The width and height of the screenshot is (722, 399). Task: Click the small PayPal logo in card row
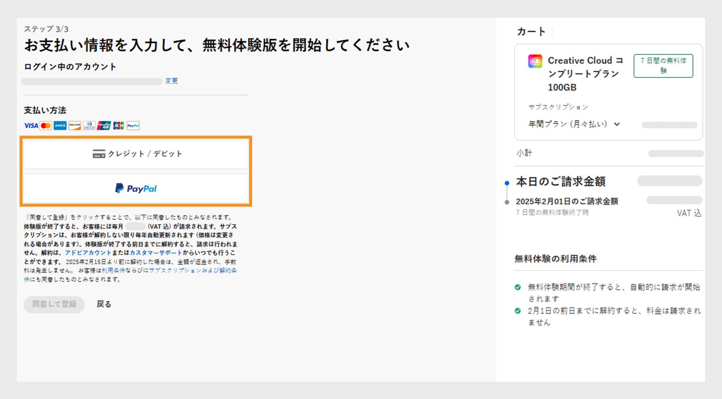coord(133,126)
